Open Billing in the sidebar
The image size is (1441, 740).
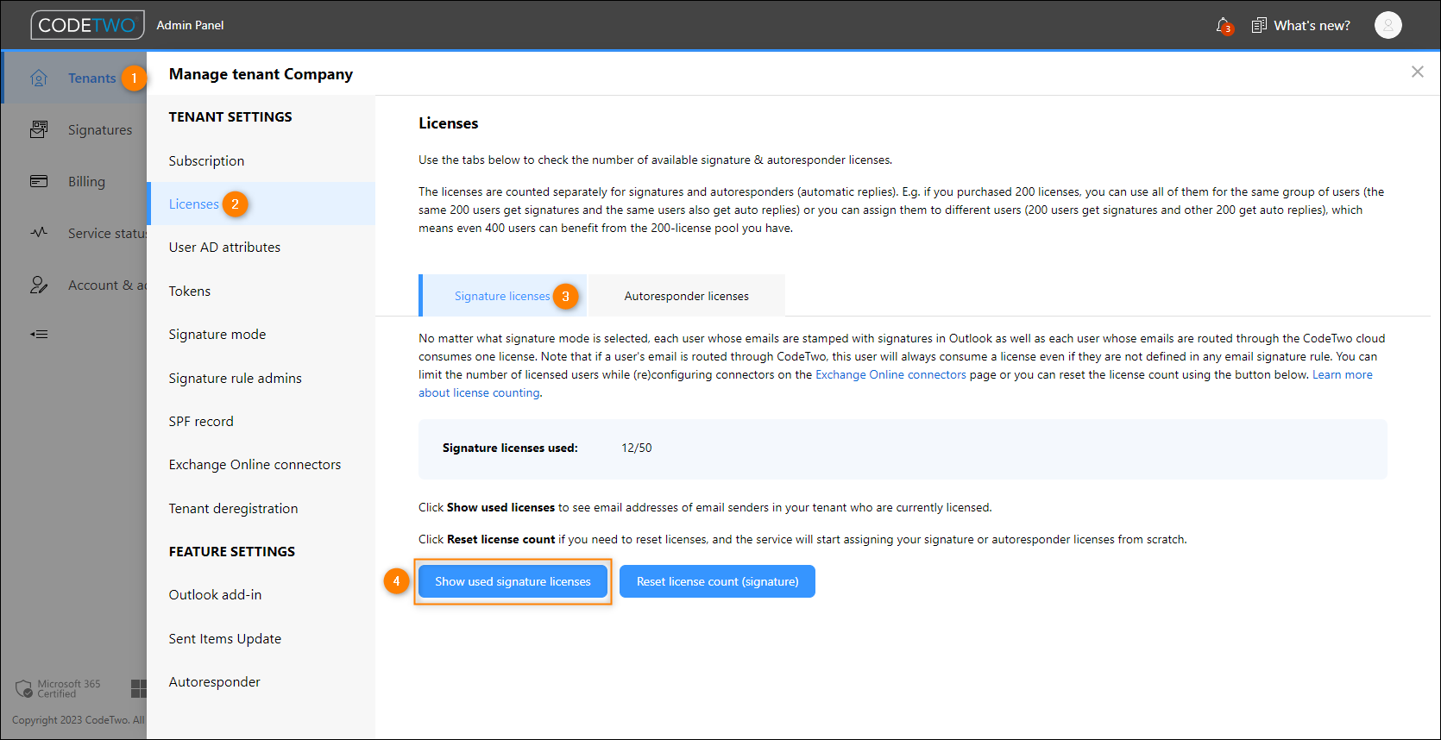[86, 182]
